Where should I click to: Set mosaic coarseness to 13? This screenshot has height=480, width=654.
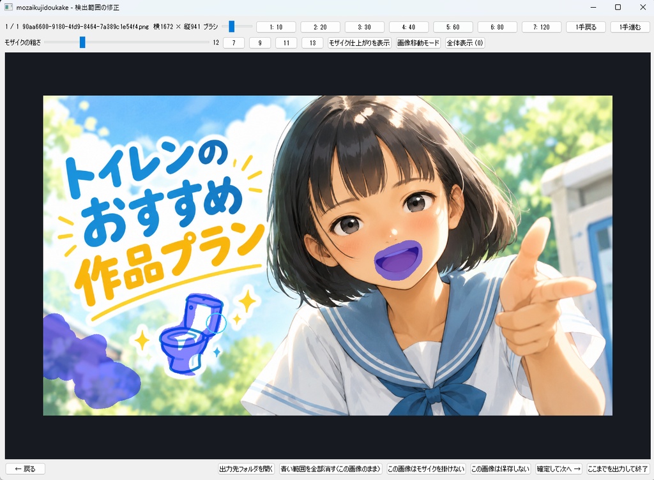(x=312, y=43)
